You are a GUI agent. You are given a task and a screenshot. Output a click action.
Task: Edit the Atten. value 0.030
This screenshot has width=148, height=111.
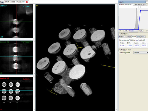pyautogui.click(x=144, y=45)
